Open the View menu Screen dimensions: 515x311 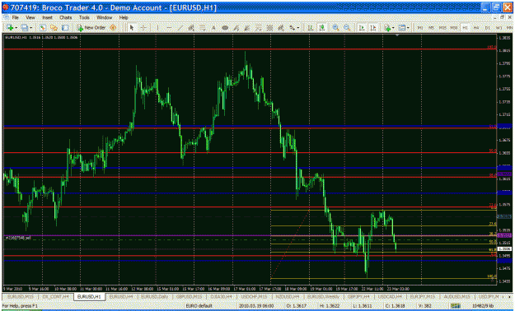[x=30, y=17]
